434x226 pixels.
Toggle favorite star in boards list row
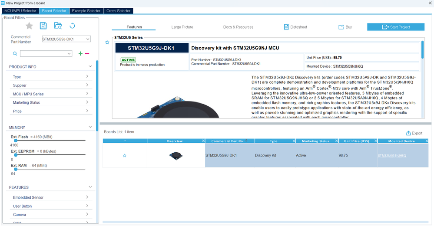pos(125,156)
